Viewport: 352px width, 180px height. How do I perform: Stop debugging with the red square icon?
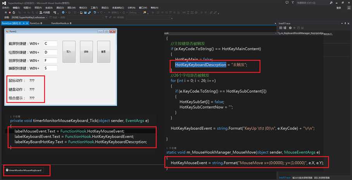10,12
